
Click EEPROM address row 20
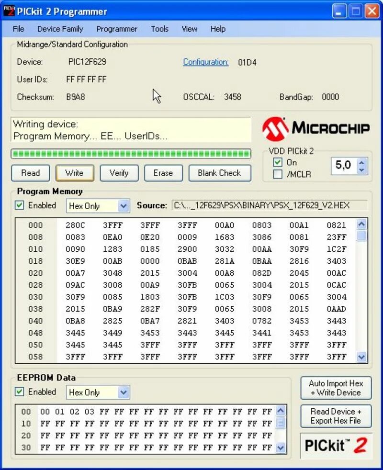point(26,436)
